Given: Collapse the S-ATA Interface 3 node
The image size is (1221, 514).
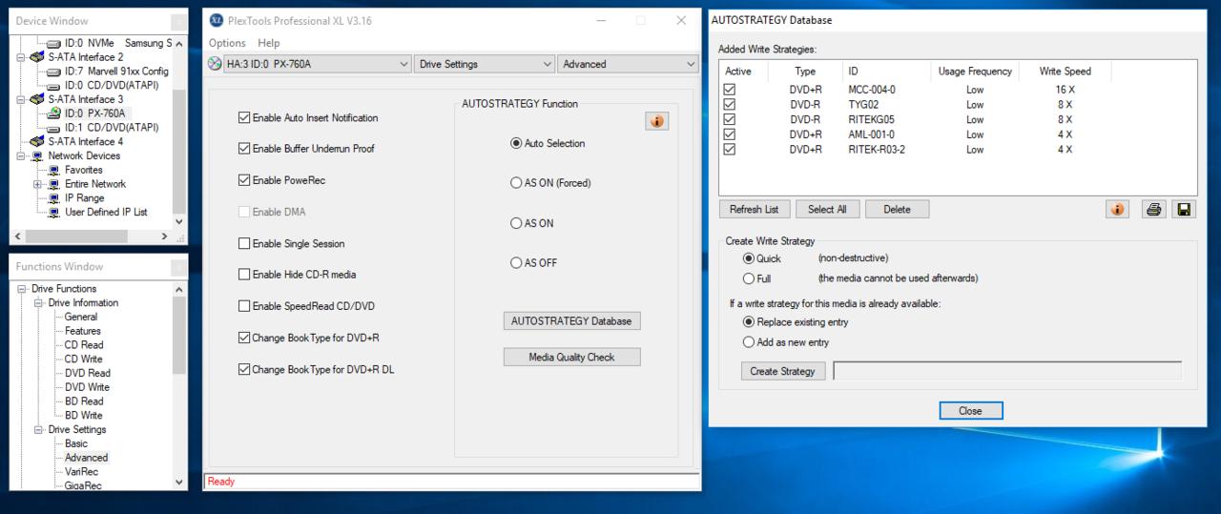Looking at the screenshot, I should (23, 99).
